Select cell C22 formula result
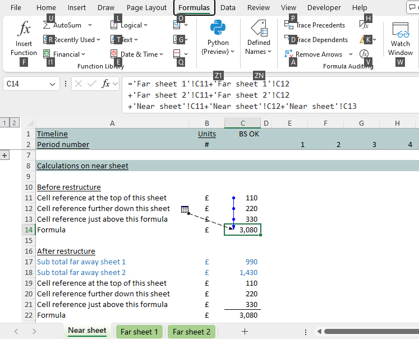419x339 pixels. tap(242, 315)
